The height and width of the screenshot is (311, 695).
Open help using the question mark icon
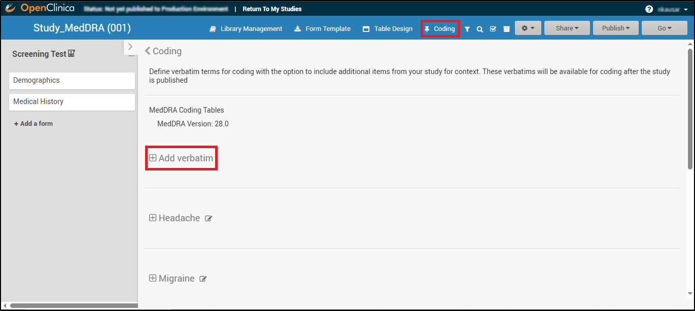(649, 9)
